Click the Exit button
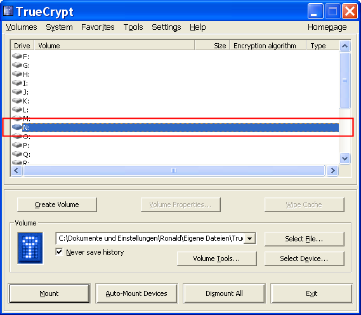Screen dimensions: 361x315 point(312,293)
